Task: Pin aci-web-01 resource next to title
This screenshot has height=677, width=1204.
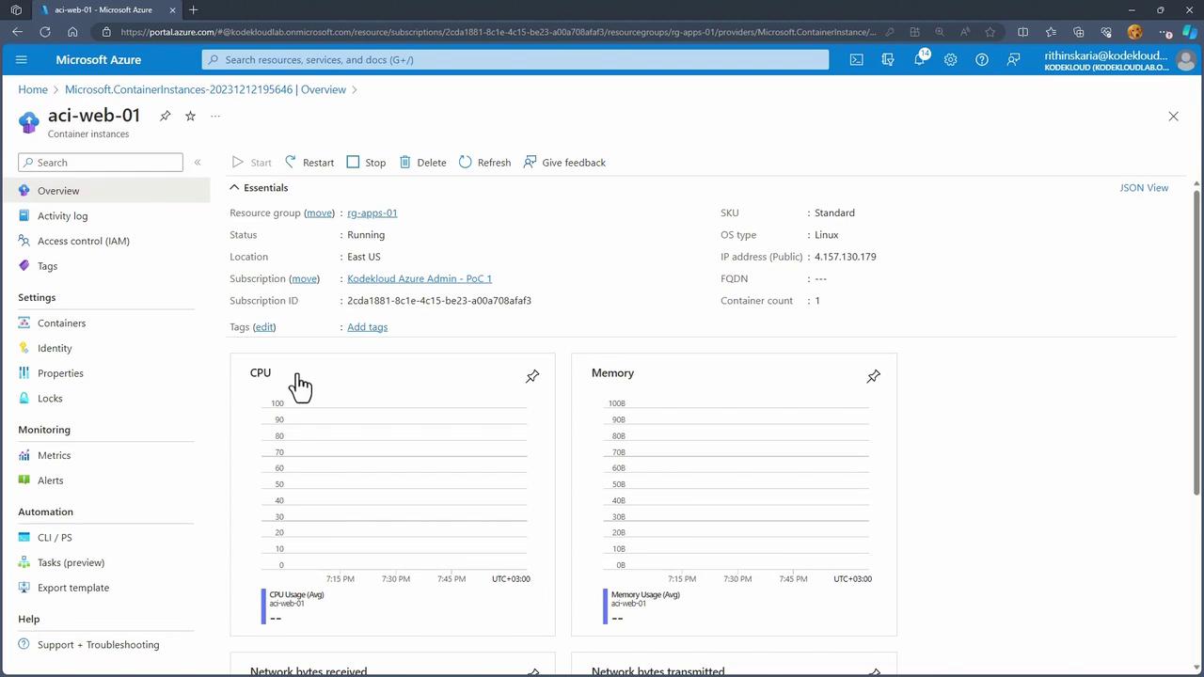Action: coord(166,116)
